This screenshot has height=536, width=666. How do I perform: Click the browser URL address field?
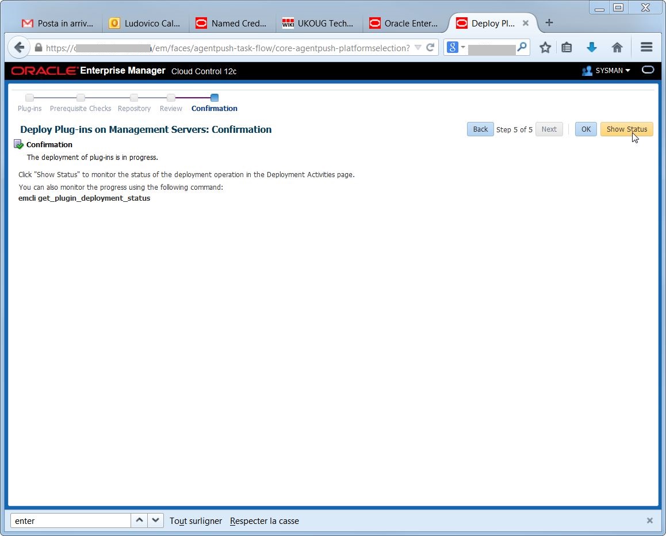coord(228,48)
